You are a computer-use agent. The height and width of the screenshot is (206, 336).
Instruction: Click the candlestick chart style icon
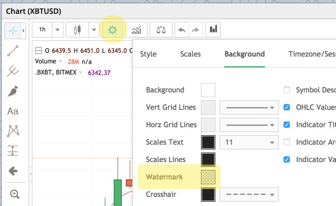click(77, 30)
